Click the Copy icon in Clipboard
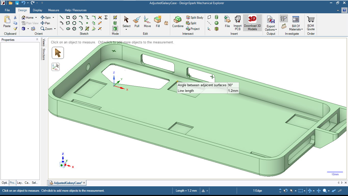The width and height of the screenshot is (348, 196). [15, 23]
